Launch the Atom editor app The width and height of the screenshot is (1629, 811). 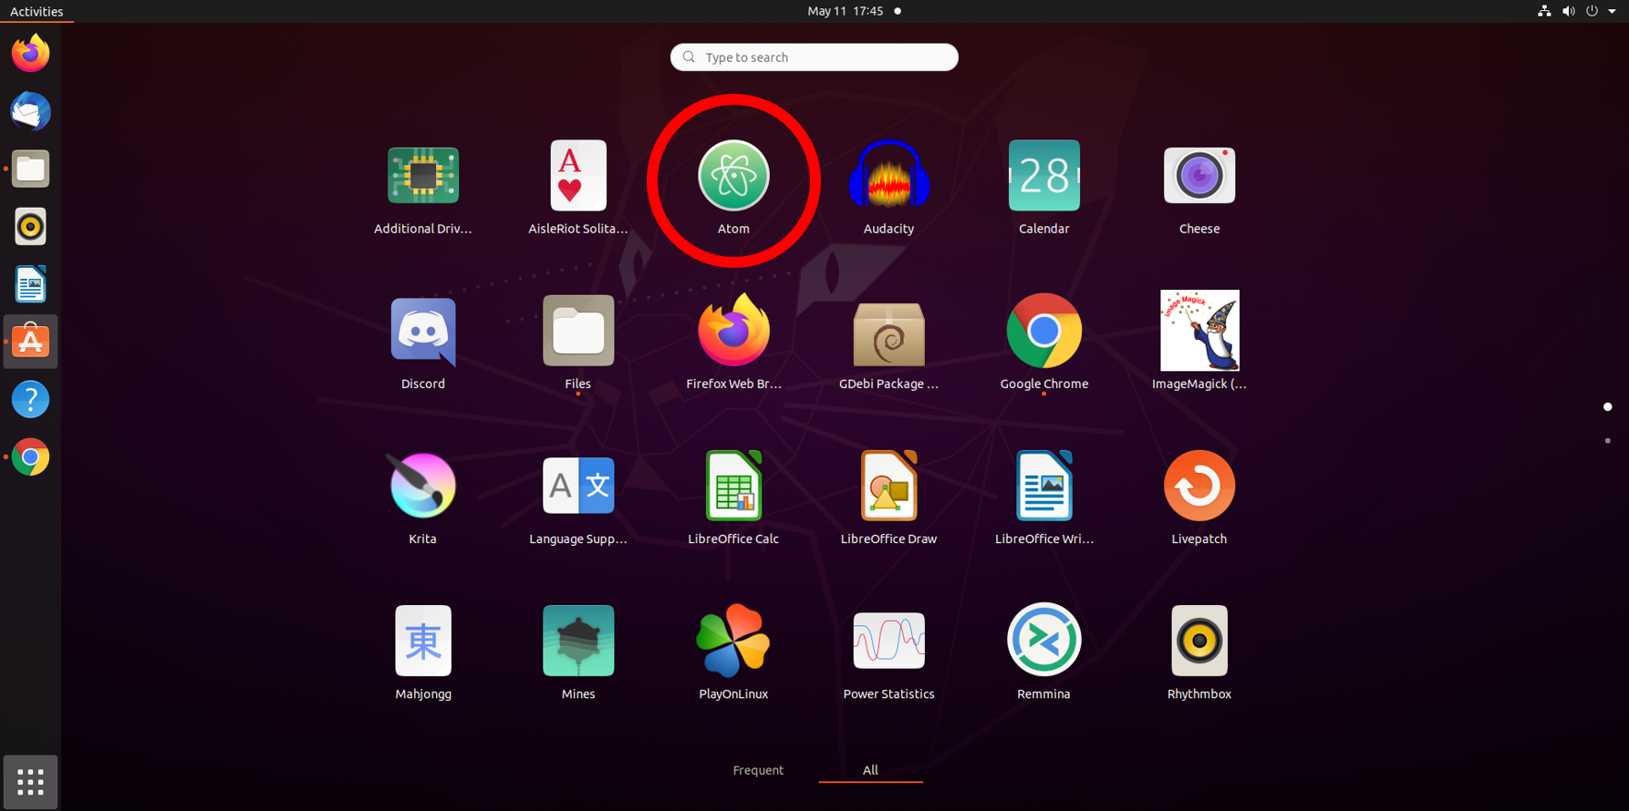[733, 177]
